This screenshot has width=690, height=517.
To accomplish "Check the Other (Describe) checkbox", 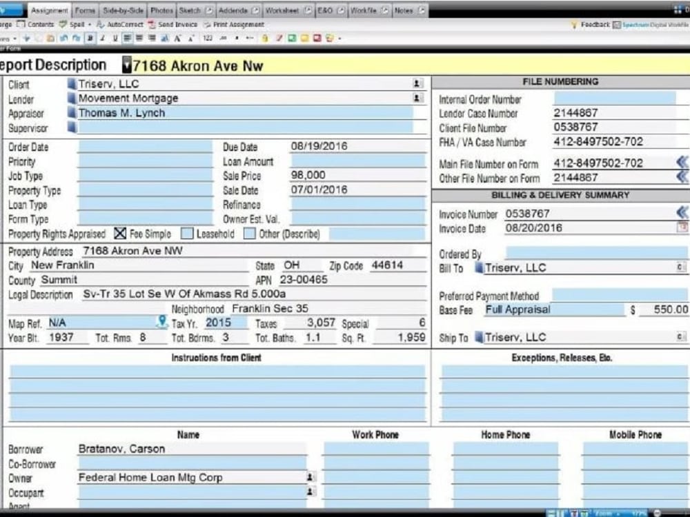I will [250, 234].
